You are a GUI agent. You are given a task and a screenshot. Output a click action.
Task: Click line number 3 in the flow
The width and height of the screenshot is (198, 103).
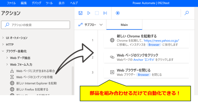93,72
